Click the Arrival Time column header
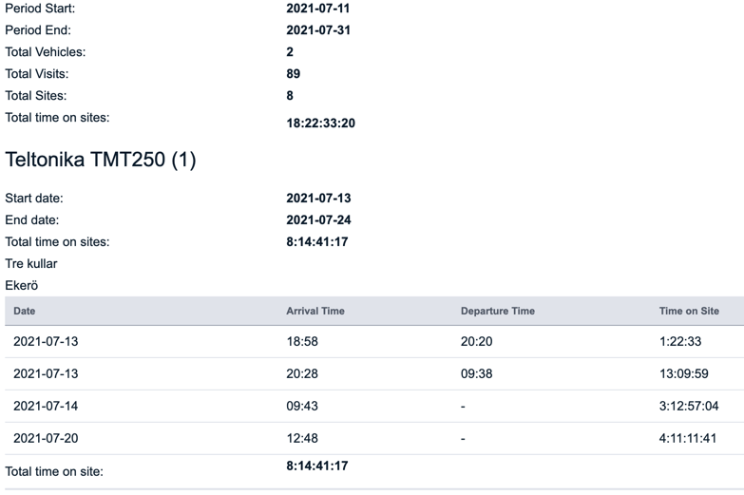 [x=315, y=311]
